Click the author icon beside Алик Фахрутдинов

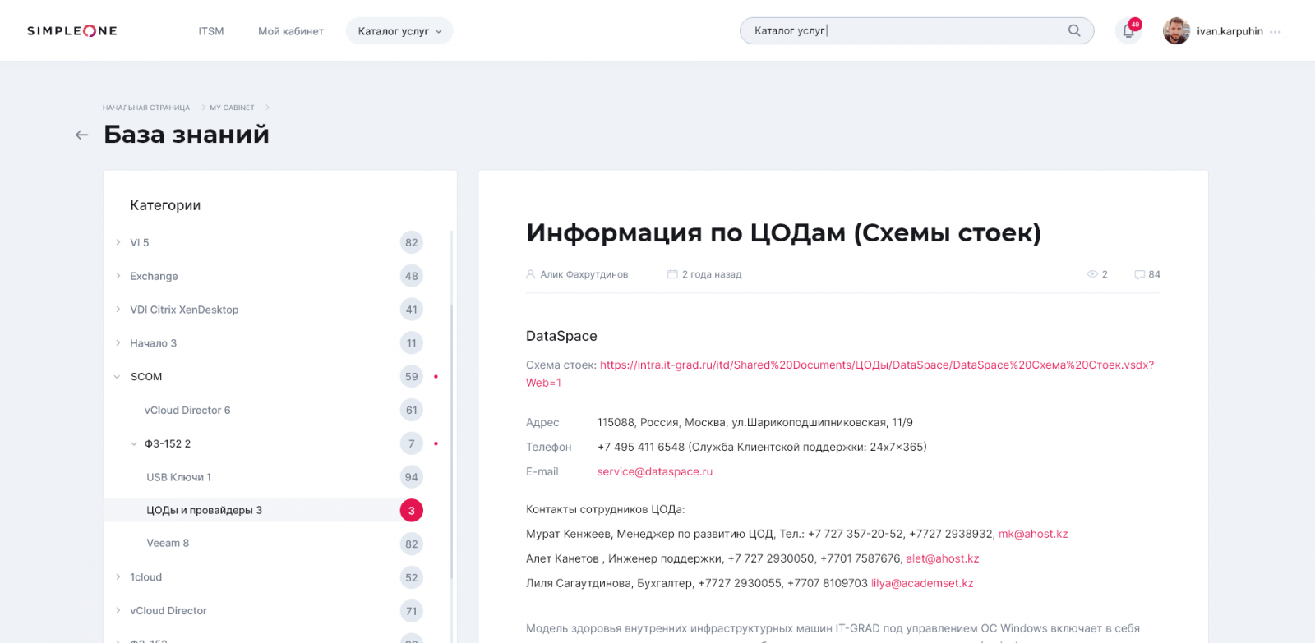click(531, 274)
